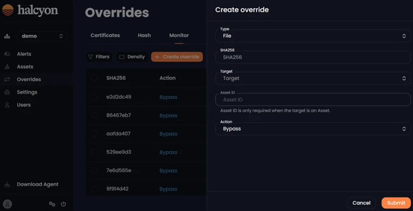Click the Density button

[x=132, y=57]
